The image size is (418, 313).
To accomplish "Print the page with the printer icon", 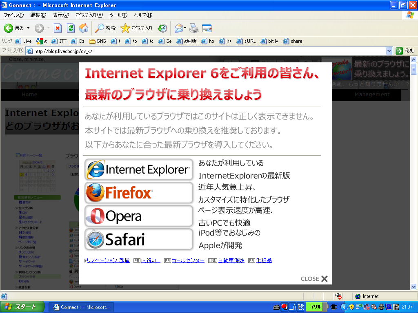I will point(194,28).
